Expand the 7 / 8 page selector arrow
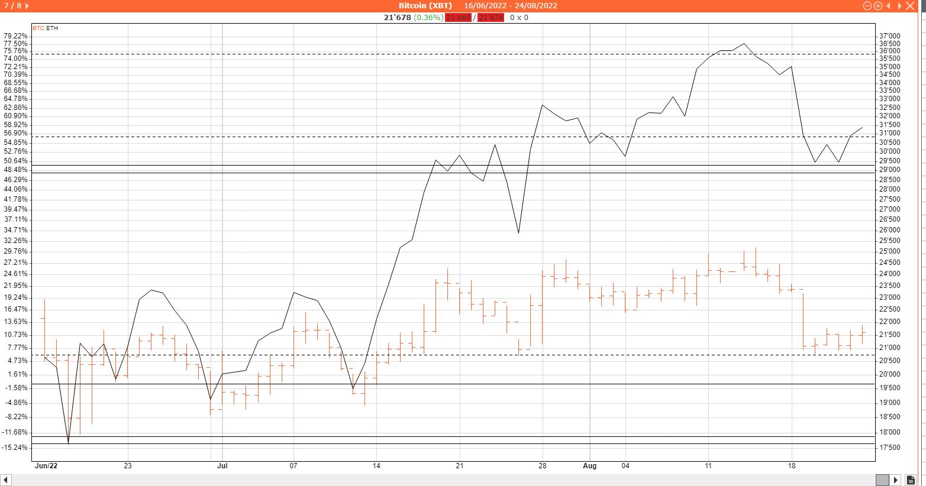The image size is (926, 486). pyautogui.click(x=27, y=6)
